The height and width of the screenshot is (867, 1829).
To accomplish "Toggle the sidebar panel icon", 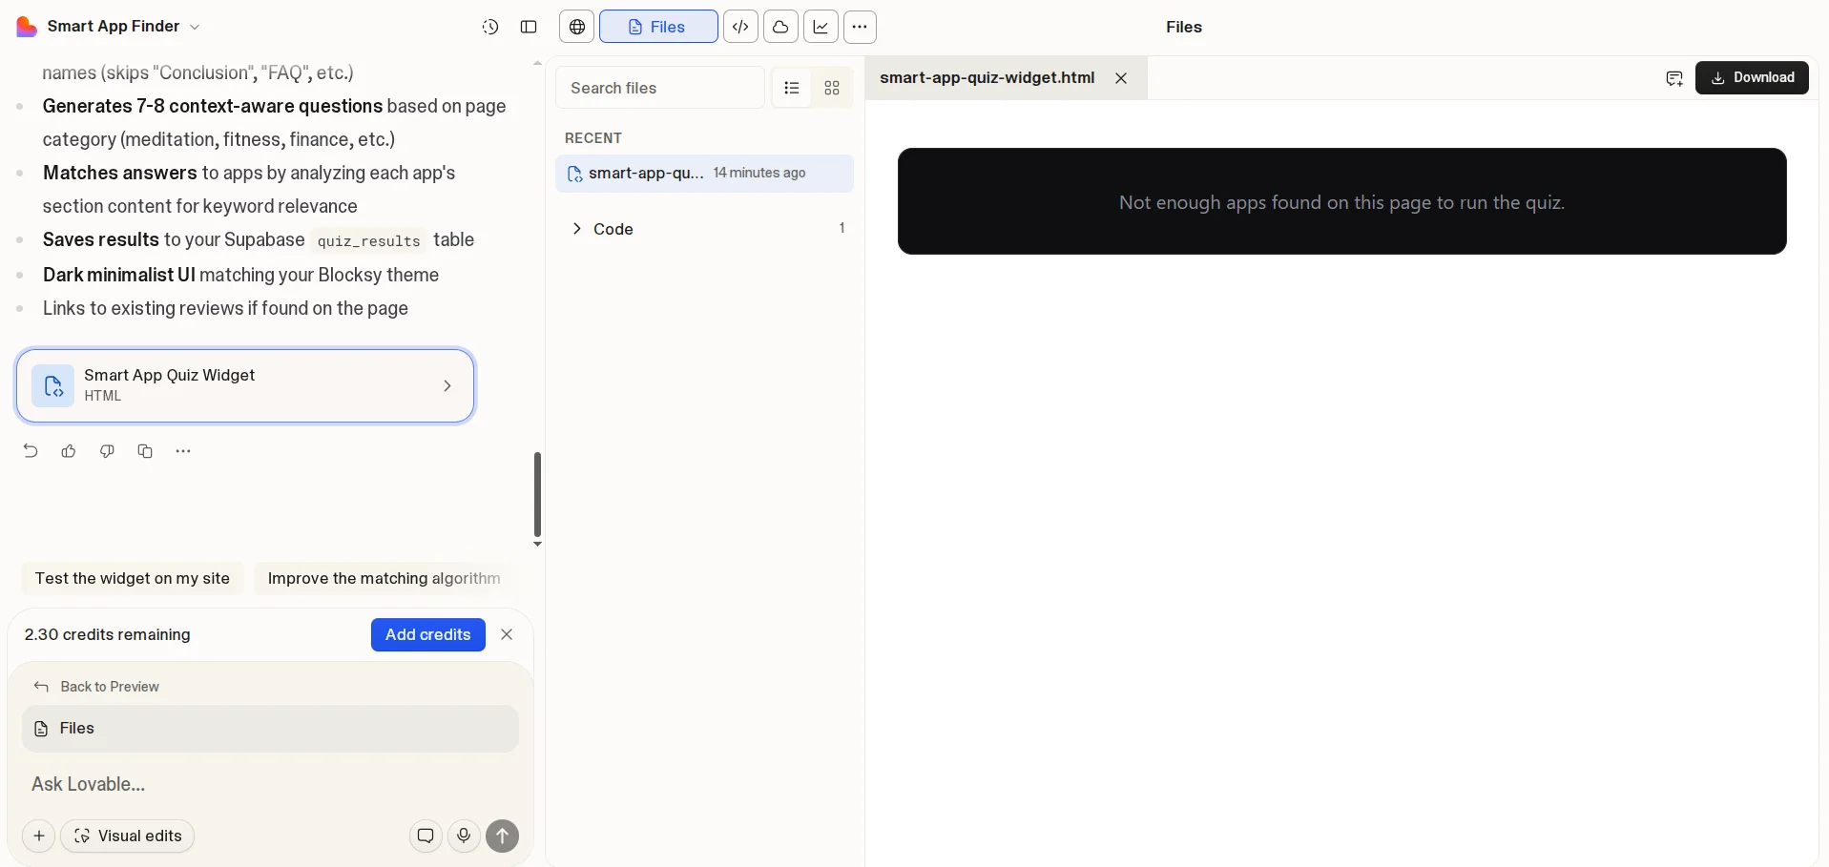I will point(529,27).
